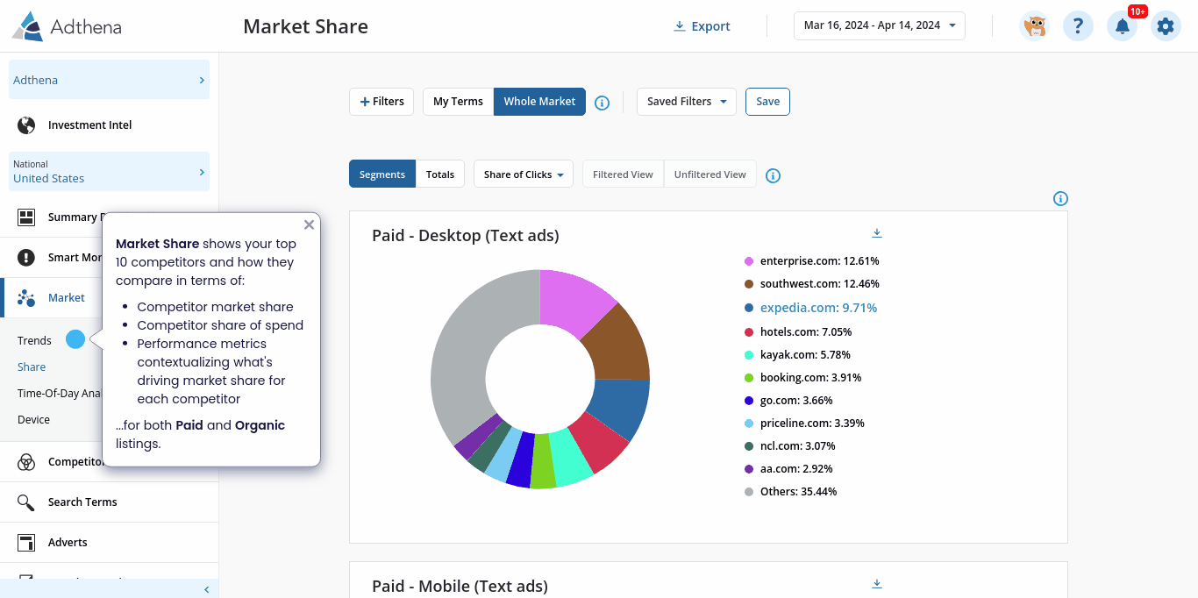Click priceline.com: 3.39% legend entry

812,424
